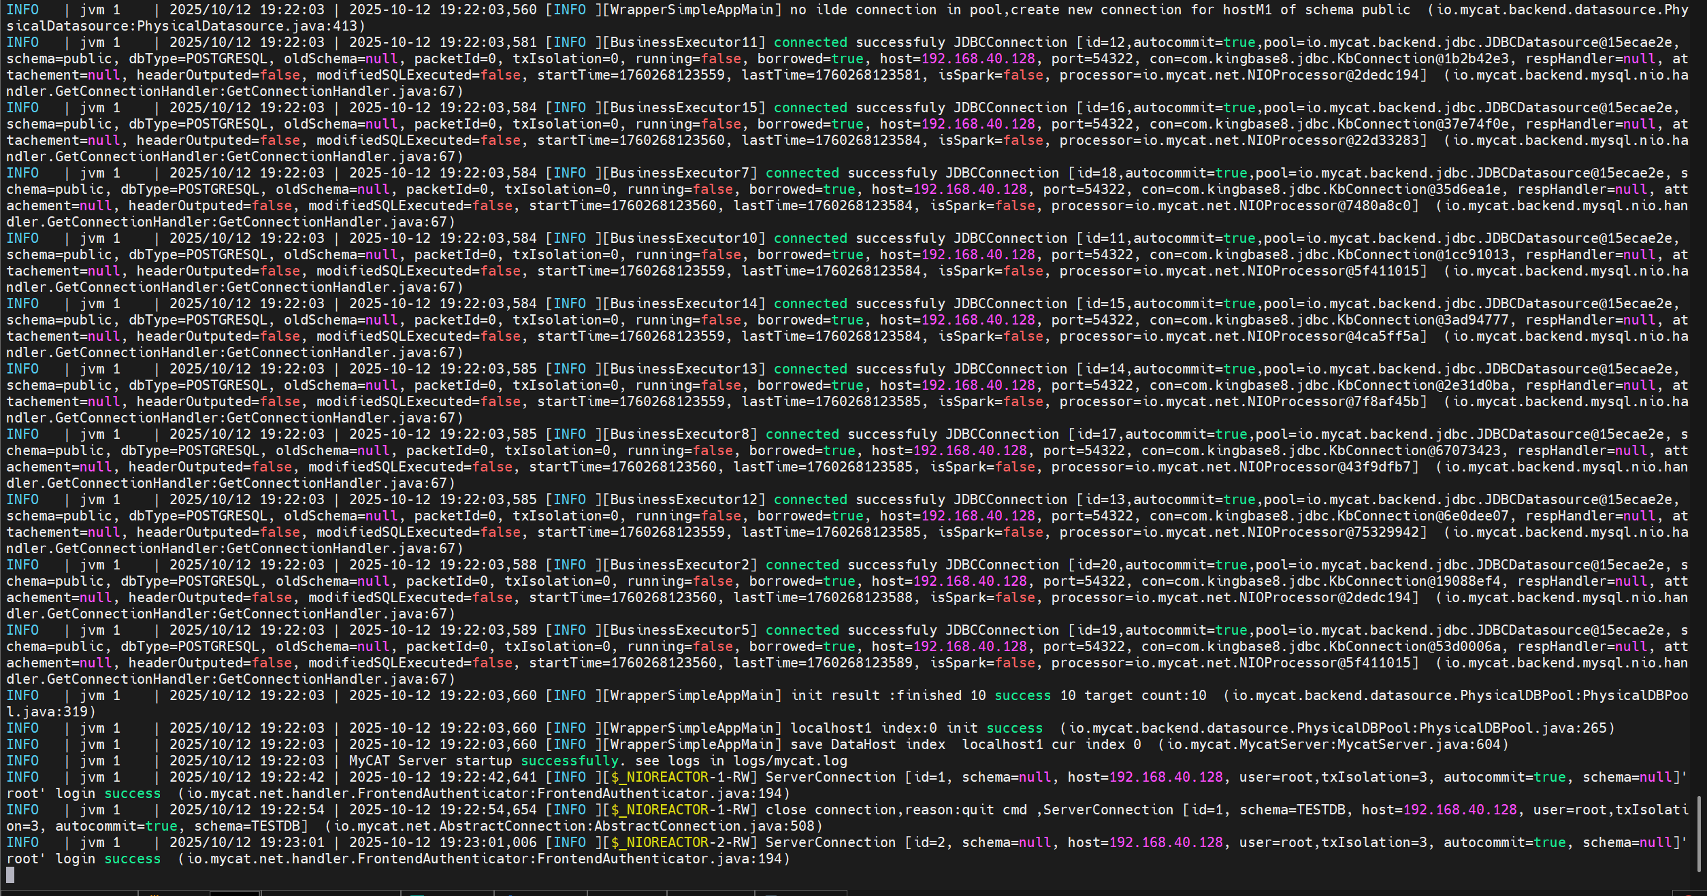Click the 'init result :finished 10' text
The height and width of the screenshot is (896, 1707).
pos(888,695)
